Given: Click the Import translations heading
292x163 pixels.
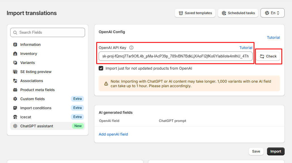Looking at the screenshot, I should coord(32,13).
